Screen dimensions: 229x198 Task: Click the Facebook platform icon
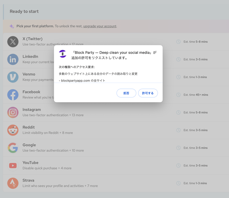13,95
